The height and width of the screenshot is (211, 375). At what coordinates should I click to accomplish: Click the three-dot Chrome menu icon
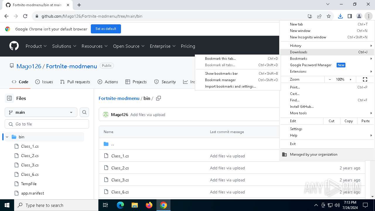[x=368, y=16]
